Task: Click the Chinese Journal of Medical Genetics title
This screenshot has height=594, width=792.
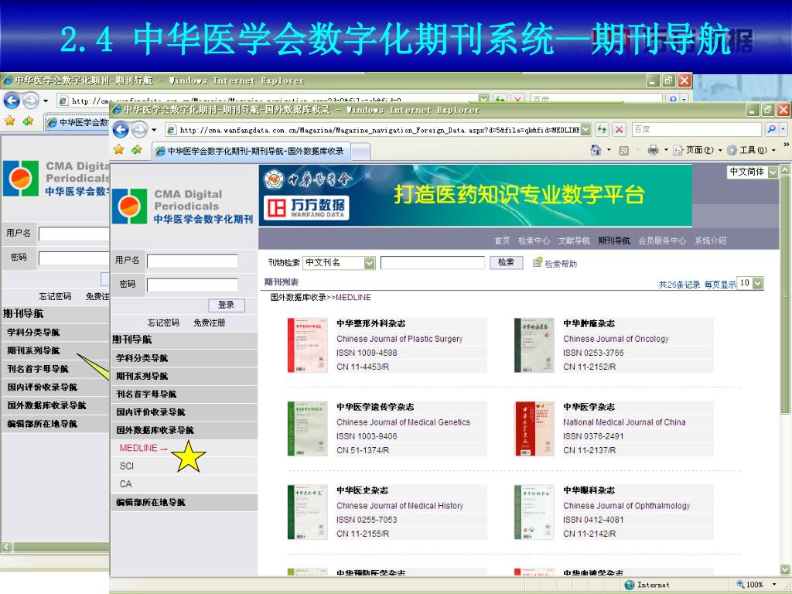Action: pyautogui.click(x=404, y=422)
